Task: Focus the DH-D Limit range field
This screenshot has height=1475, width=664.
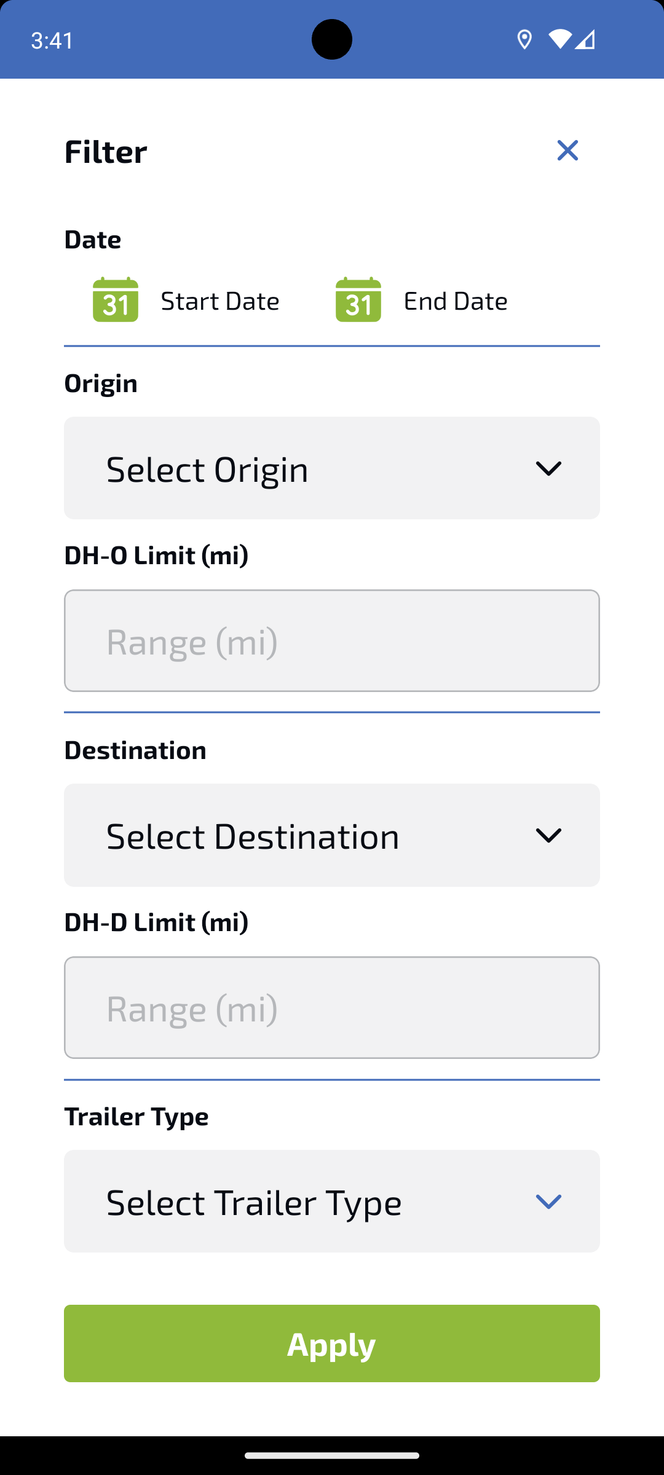Action: point(332,1008)
